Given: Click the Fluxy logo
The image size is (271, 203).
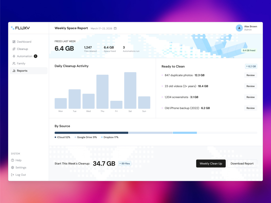Looking at the screenshot, I should pyautogui.click(x=20, y=28).
